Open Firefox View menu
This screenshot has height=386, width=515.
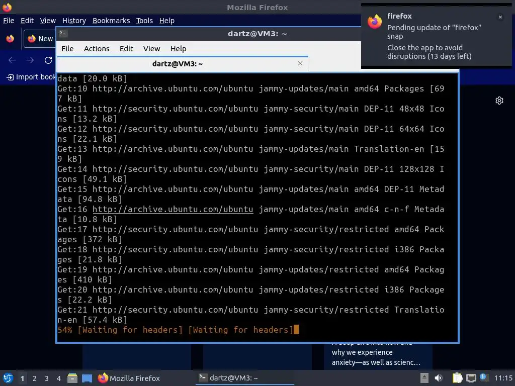coord(48,21)
